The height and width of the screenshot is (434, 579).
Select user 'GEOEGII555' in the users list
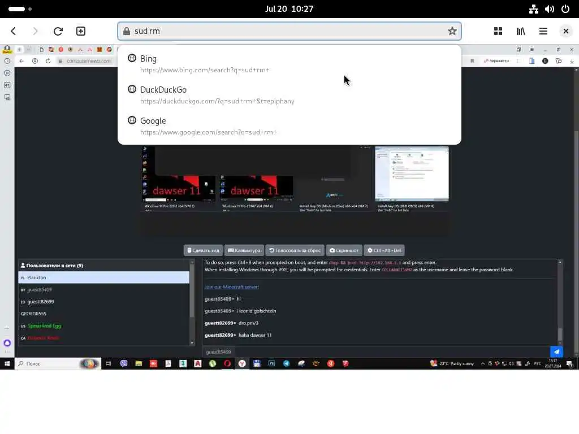coord(104,314)
